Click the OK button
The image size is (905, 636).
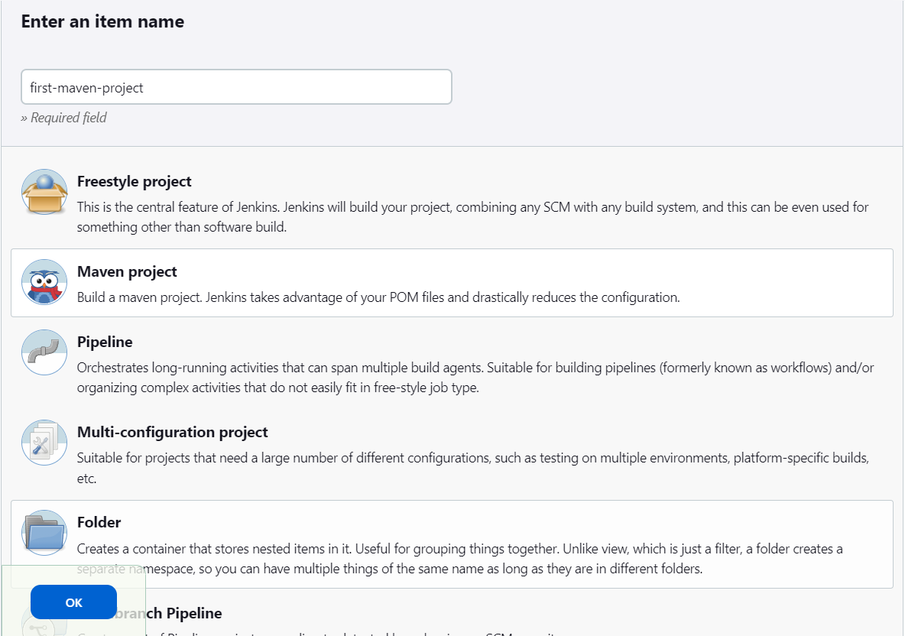click(x=74, y=602)
